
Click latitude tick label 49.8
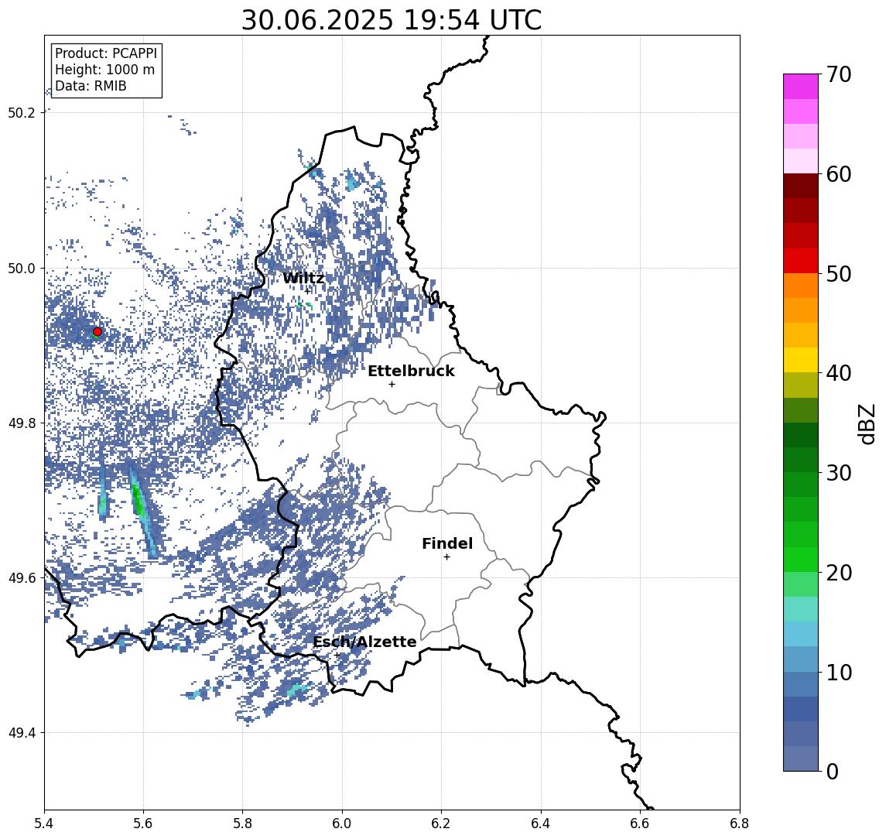point(22,423)
